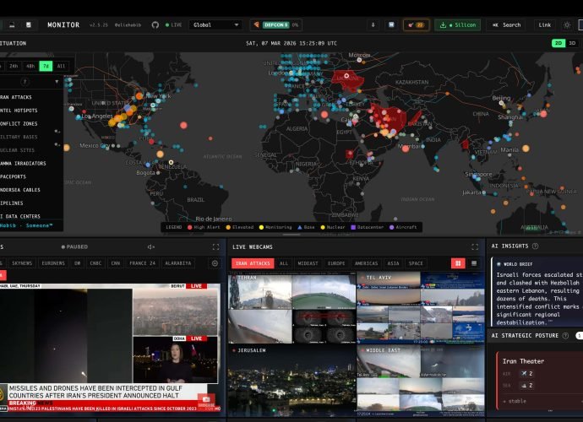This screenshot has height=422, width=583.
Task: Unmute the paused news stream speaker icon
Action: (x=151, y=246)
